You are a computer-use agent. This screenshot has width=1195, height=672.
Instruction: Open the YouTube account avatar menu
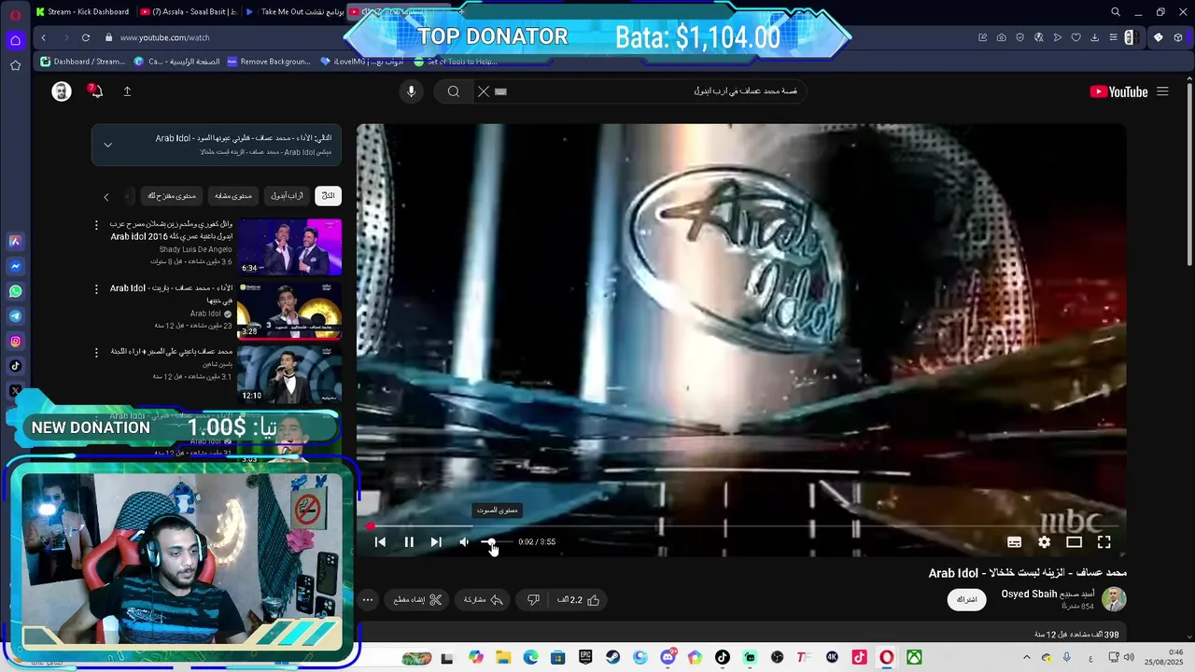point(62,91)
